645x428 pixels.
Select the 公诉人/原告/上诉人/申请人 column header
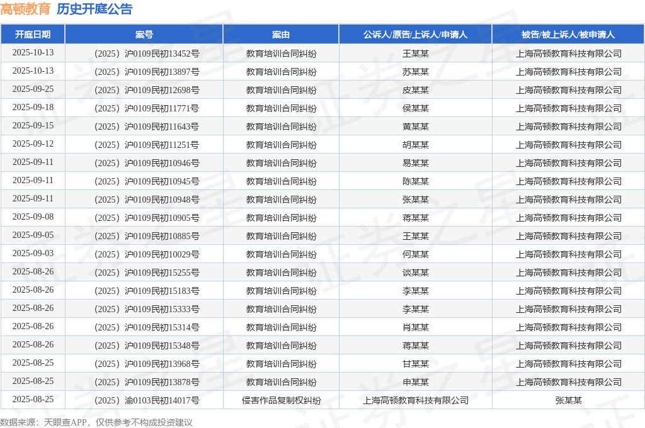click(x=416, y=35)
